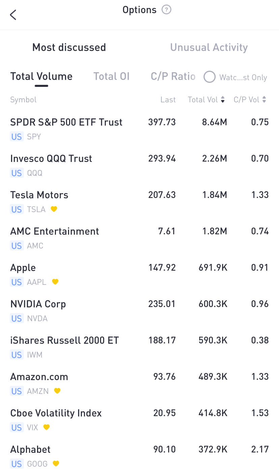The image size is (279, 472).
Task: Tap the yellow heart beside VIX
Action: pyautogui.click(x=46, y=427)
